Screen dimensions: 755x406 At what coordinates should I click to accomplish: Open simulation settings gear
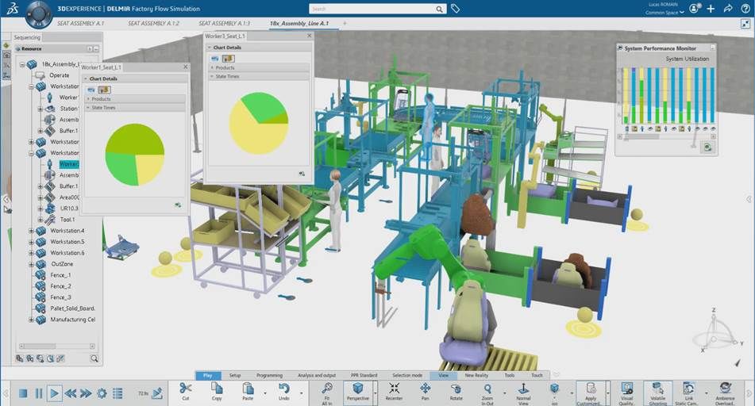[102, 393]
